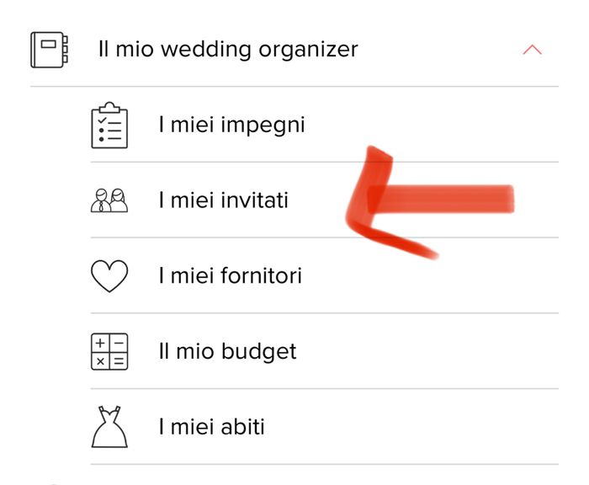The height and width of the screenshot is (485, 589).
Task: Open "I miei impegni"
Action: tap(231, 125)
